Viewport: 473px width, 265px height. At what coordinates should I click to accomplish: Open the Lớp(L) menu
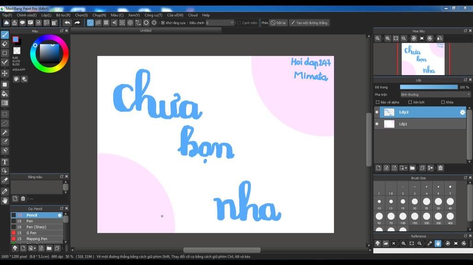click(x=46, y=15)
